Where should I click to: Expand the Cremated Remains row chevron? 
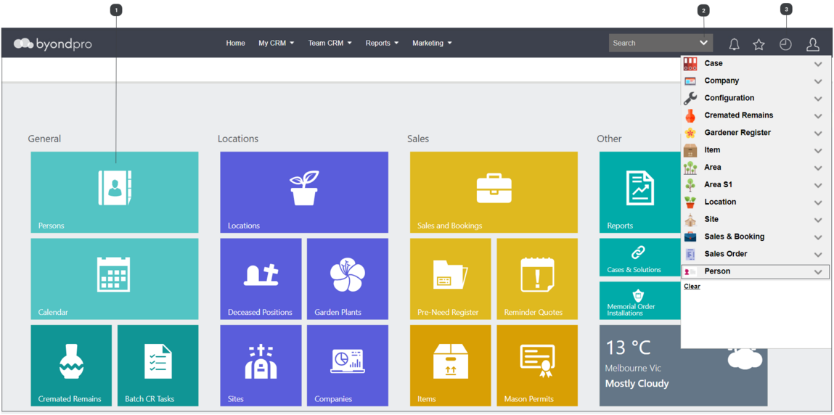click(818, 116)
